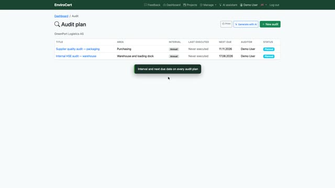
Task: Open Internal HSE audit — warehouse
Action: 76,56
